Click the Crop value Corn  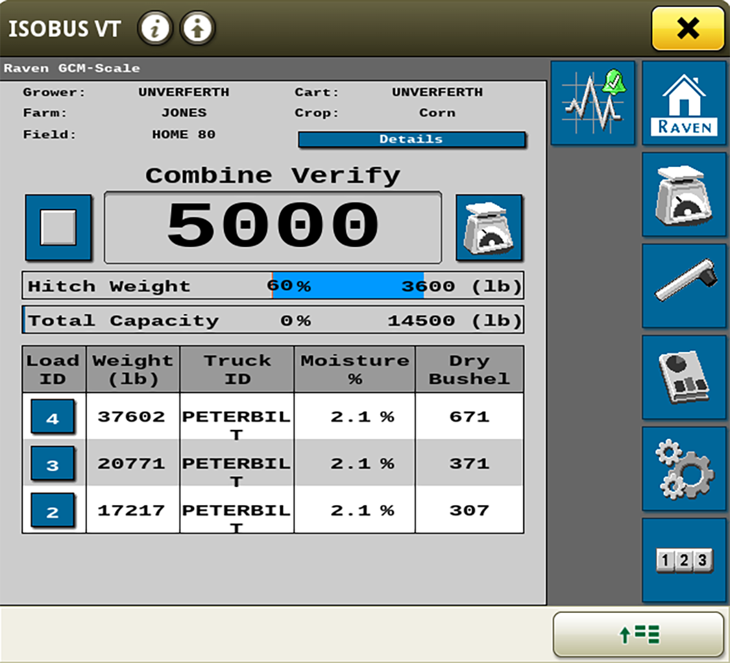pyautogui.click(x=437, y=113)
